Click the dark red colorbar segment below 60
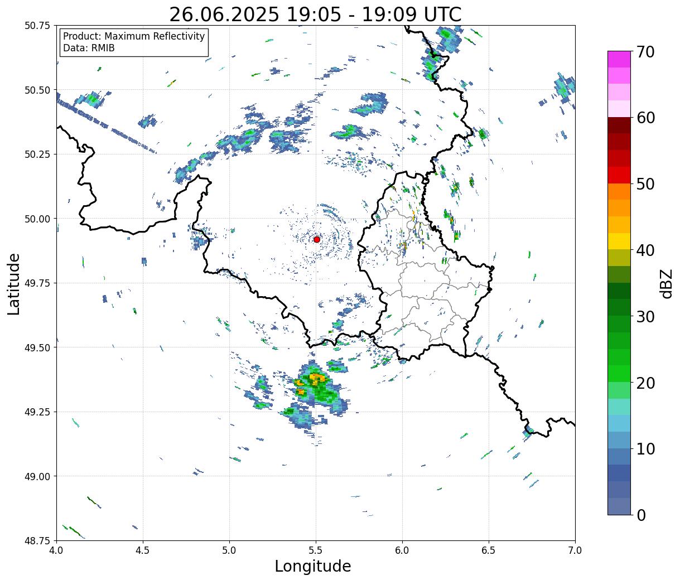 [619, 125]
